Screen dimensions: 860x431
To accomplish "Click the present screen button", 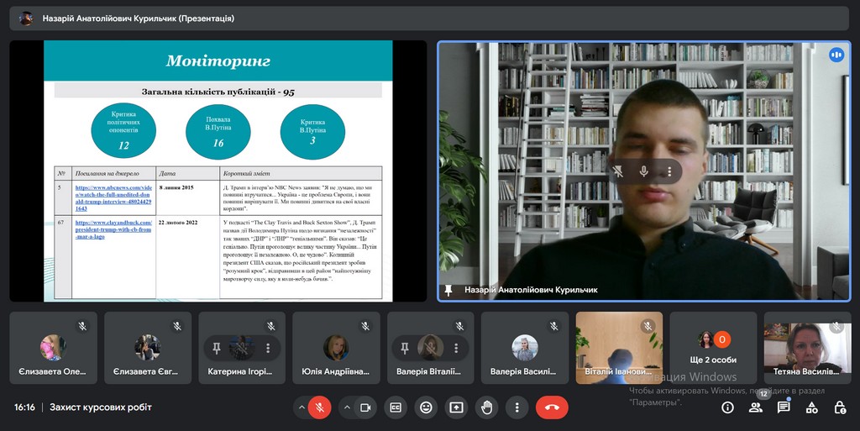I will (x=456, y=407).
